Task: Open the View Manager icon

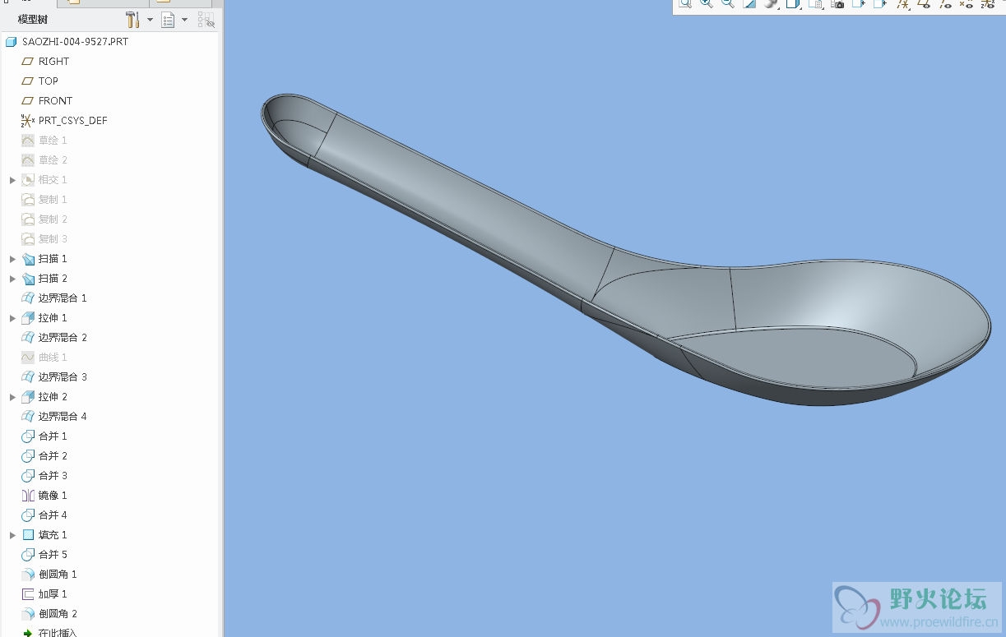Action: pos(815,3)
